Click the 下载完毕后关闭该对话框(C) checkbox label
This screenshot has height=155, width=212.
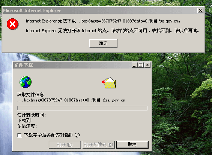click(x=52, y=135)
